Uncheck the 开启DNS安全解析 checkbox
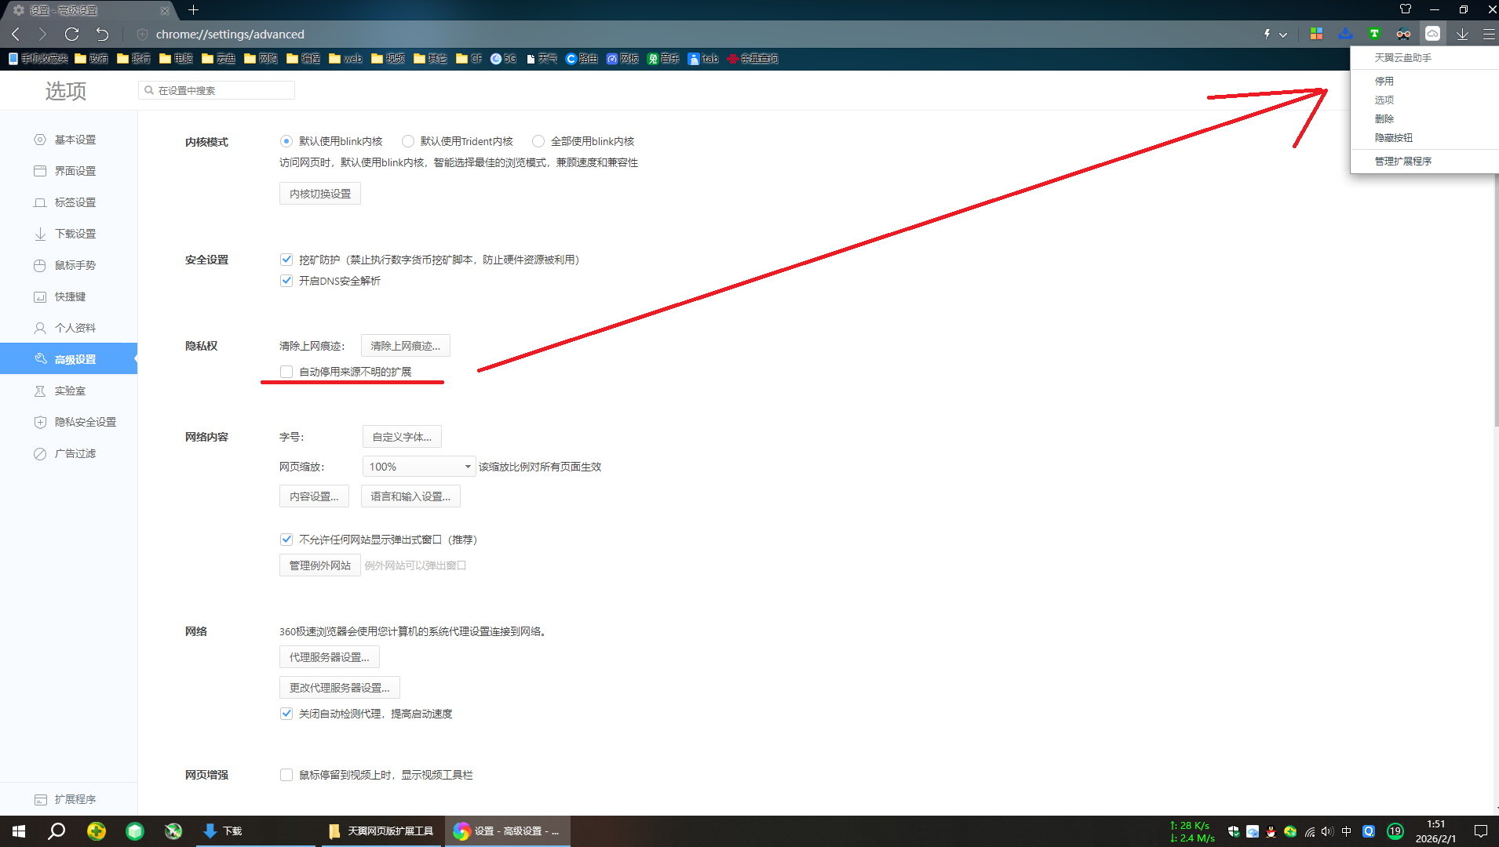Image resolution: width=1499 pixels, height=847 pixels. pos(286,281)
